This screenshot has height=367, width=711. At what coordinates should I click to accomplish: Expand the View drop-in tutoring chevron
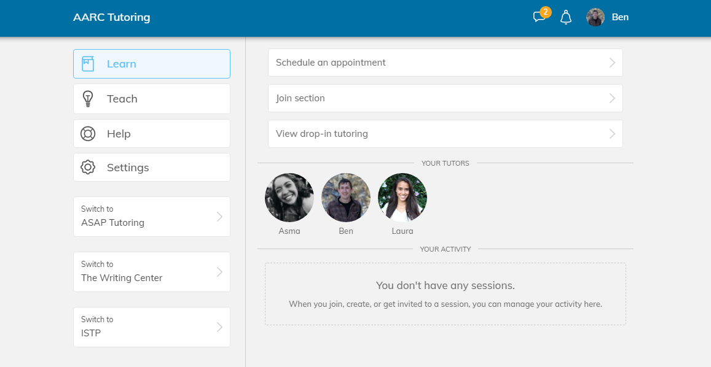[x=612, y=134]
